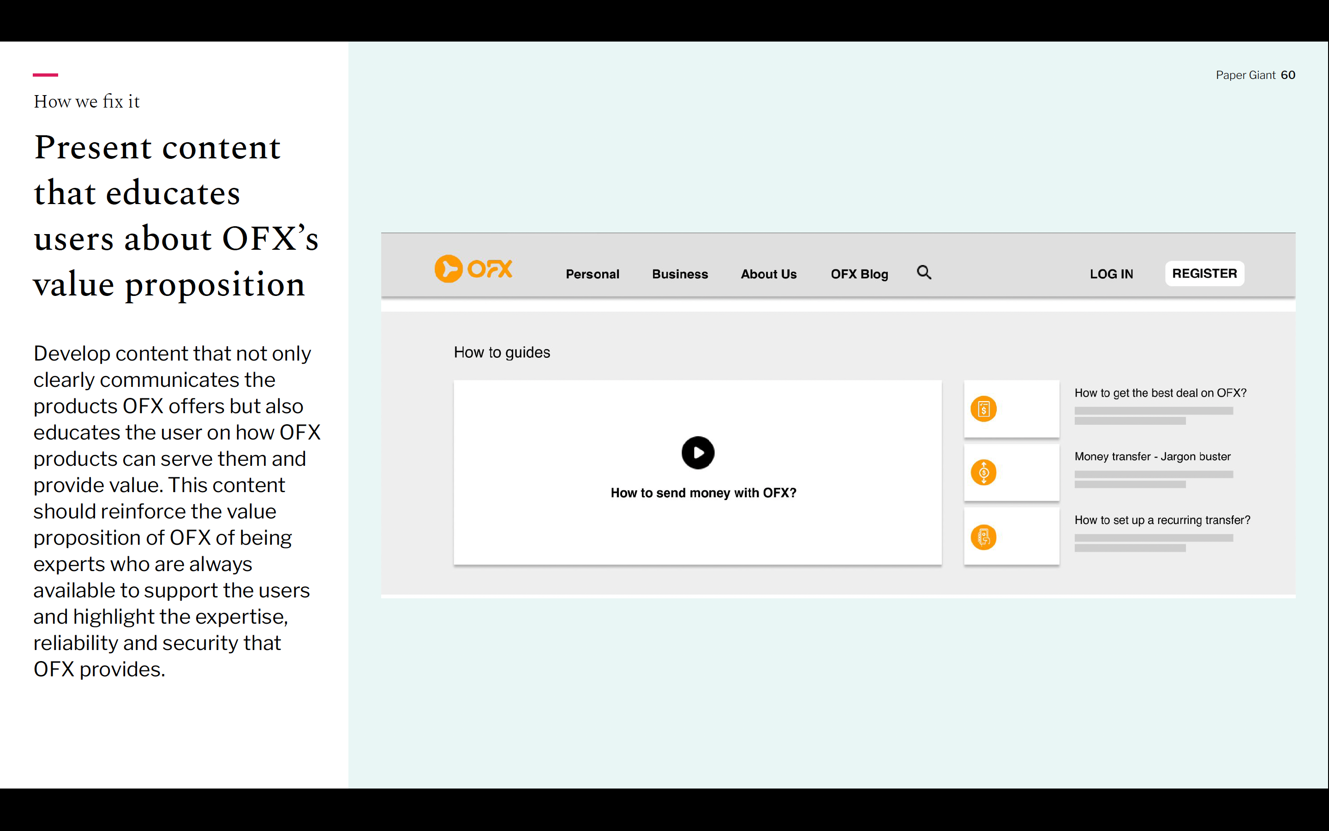Play the How to send money video
Viewport: 1329px width, 831px height.
(697, 453)
